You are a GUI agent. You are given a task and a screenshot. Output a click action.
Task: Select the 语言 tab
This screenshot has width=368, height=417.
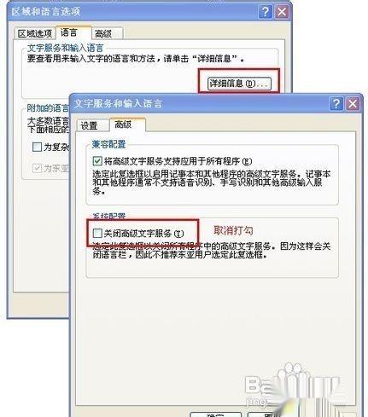point(69,32)
